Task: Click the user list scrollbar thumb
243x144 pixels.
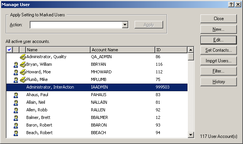Action: (x=191, y=57)
